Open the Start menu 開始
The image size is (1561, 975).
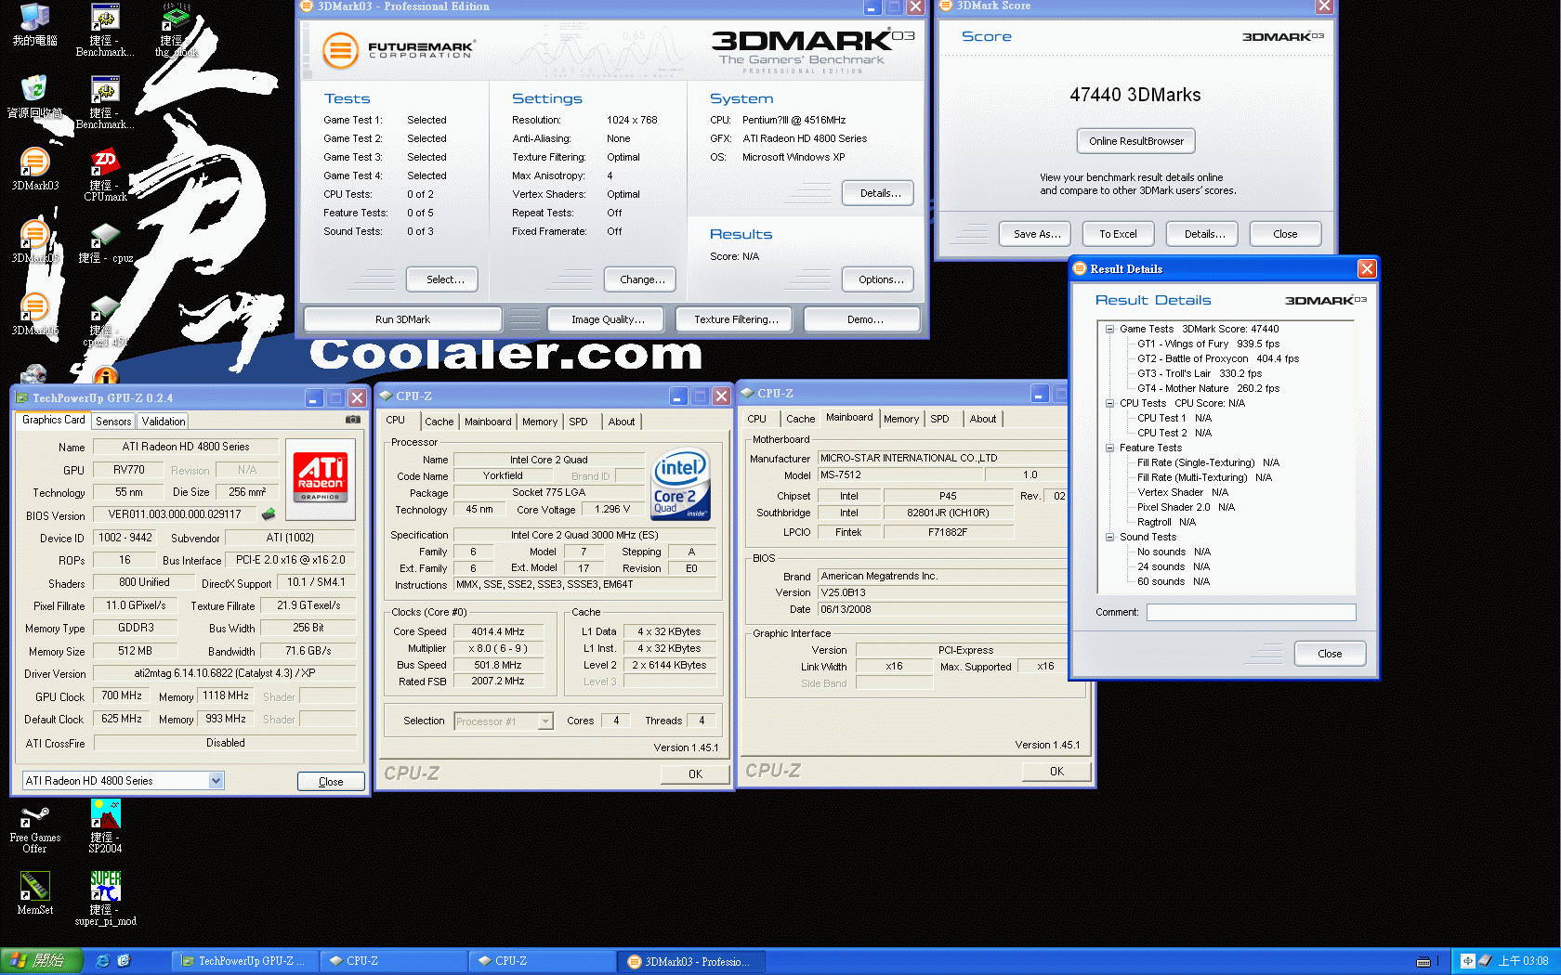click(x=42, y=961)
